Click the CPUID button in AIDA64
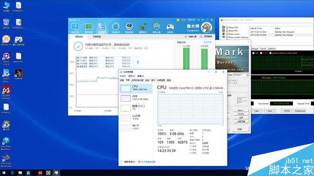The height and width of the screenshot is (176, 314). [287, 111]
